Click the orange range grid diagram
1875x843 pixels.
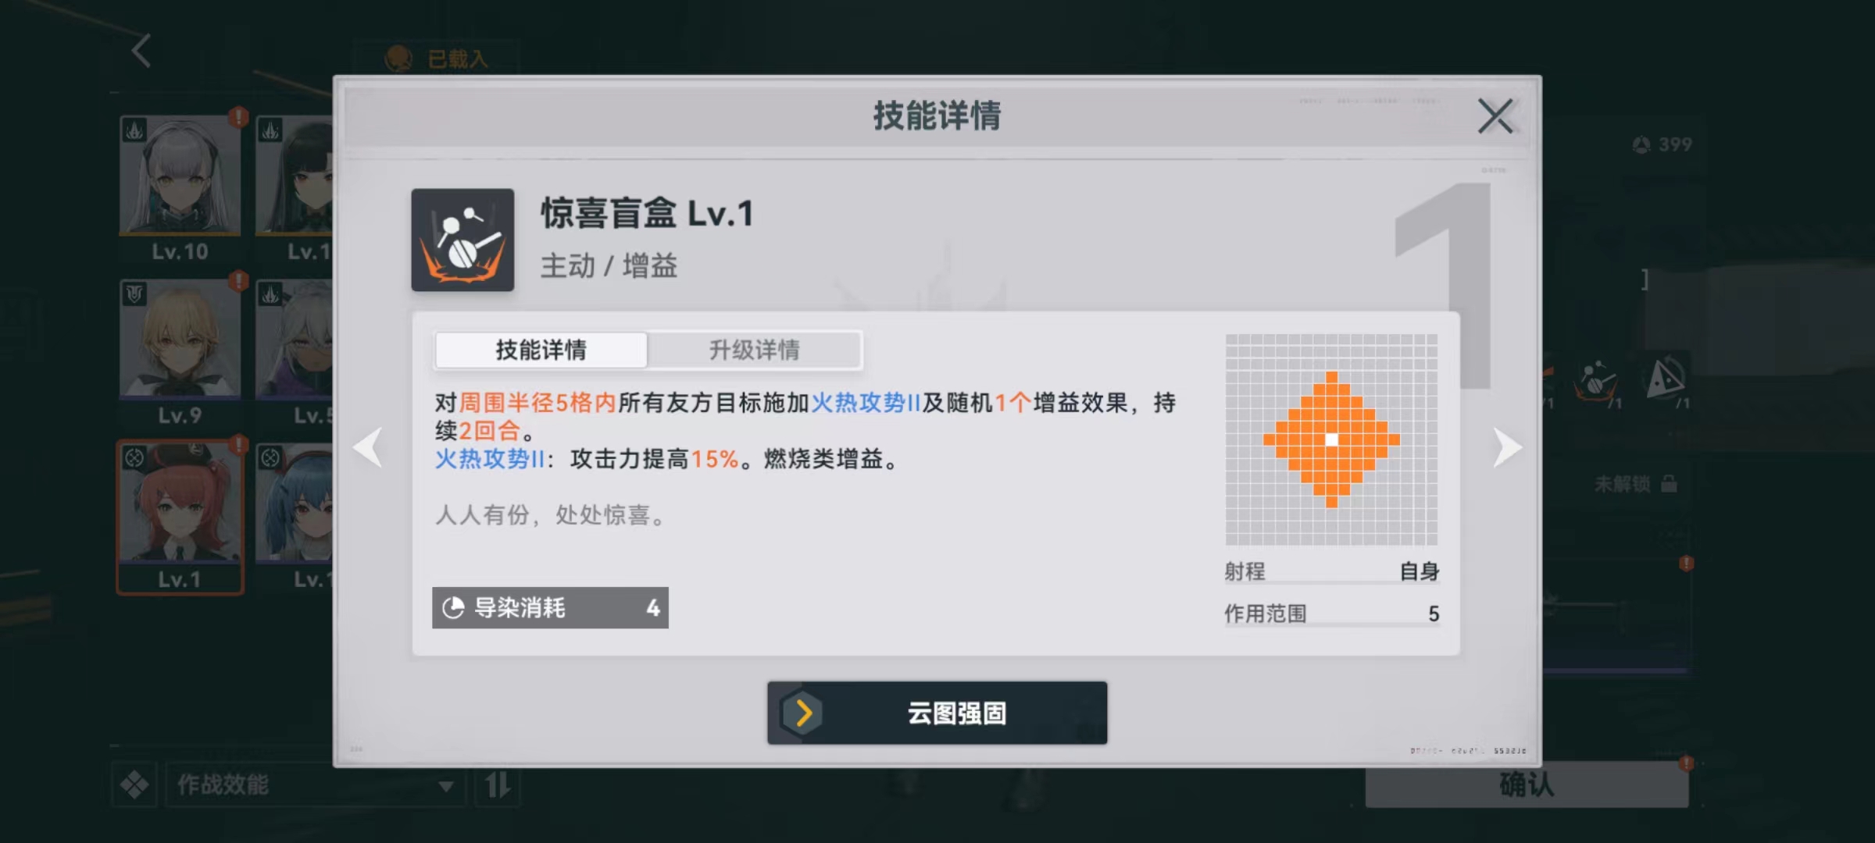click(x=1331, y=439)
